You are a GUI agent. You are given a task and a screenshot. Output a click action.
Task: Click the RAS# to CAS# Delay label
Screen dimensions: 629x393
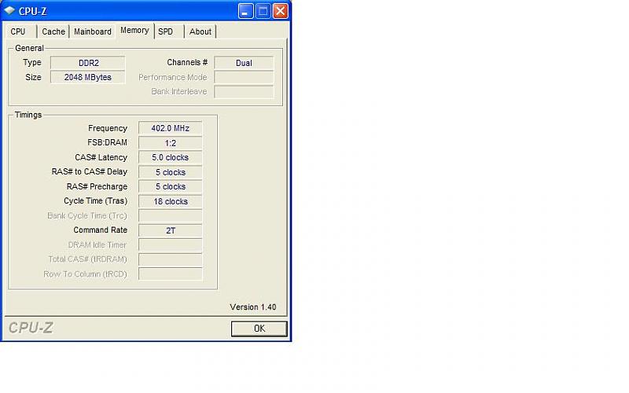[x=90, y=171]
